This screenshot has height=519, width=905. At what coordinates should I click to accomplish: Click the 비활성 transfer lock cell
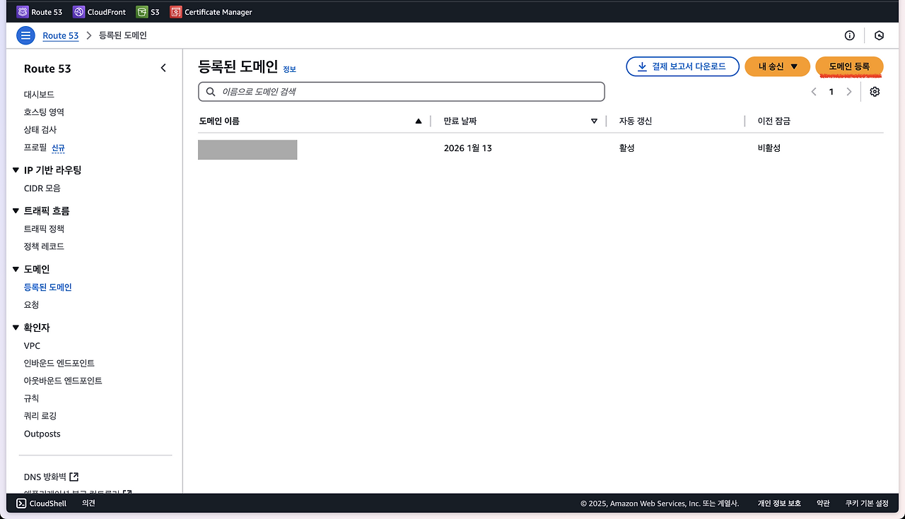click(769, 148)
